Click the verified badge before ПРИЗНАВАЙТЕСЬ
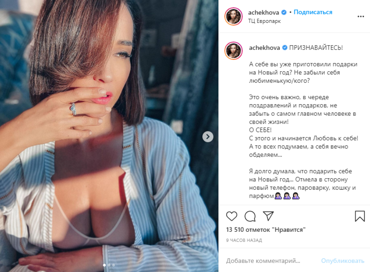The image size is (370, 272). coord(284,48)
